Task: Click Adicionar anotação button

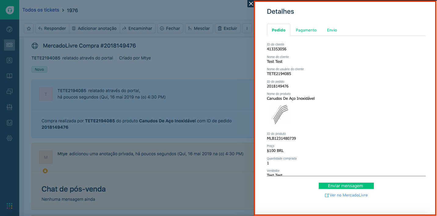Action: [94, 28]
